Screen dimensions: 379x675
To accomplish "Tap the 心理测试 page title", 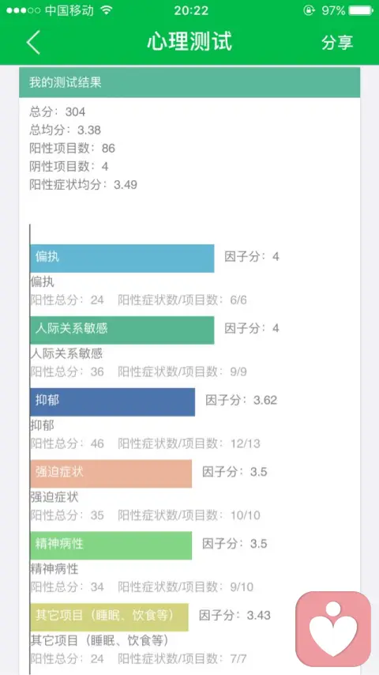I will click(189, 42).
